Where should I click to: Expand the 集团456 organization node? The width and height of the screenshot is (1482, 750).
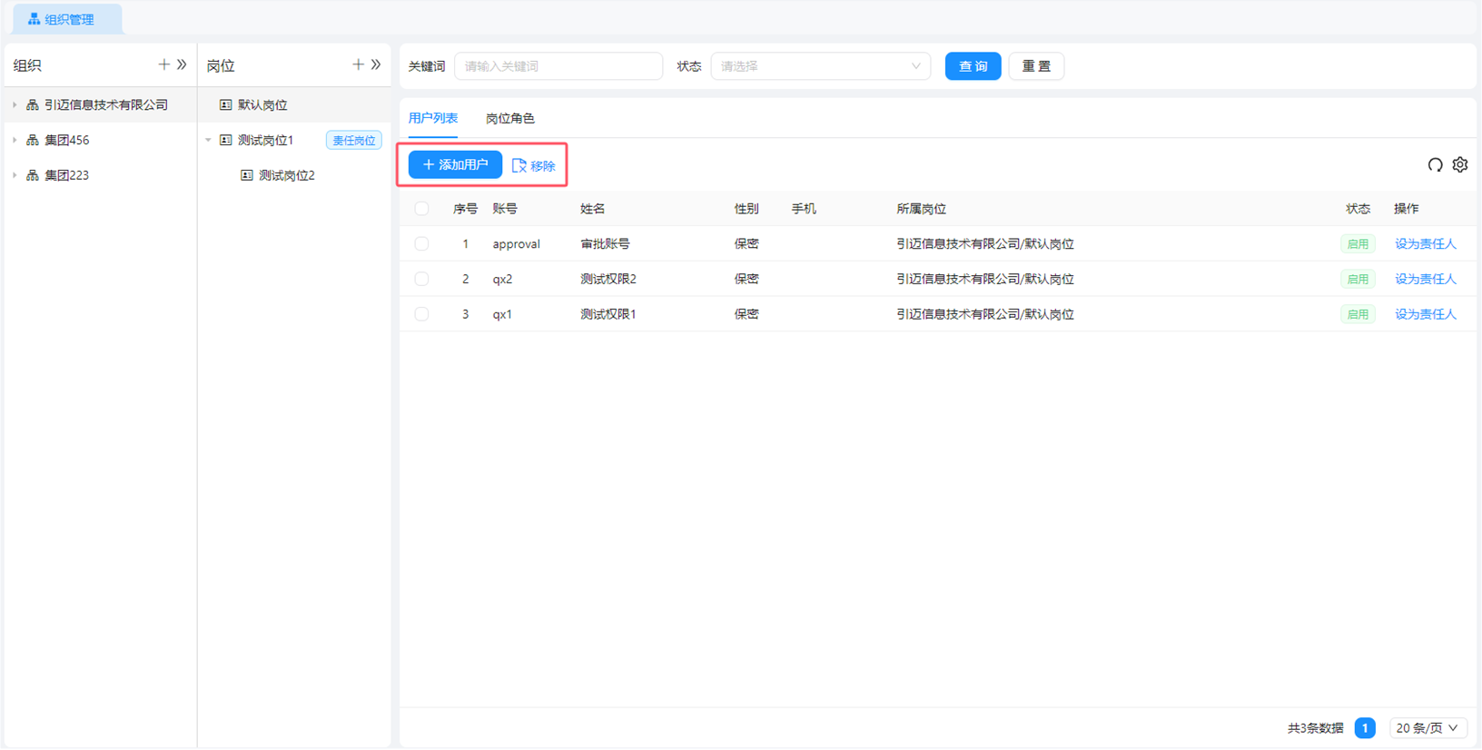(15, 141)
